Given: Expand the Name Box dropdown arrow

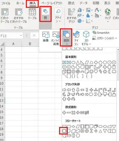Looking at the screenshot, I should 21,36.
